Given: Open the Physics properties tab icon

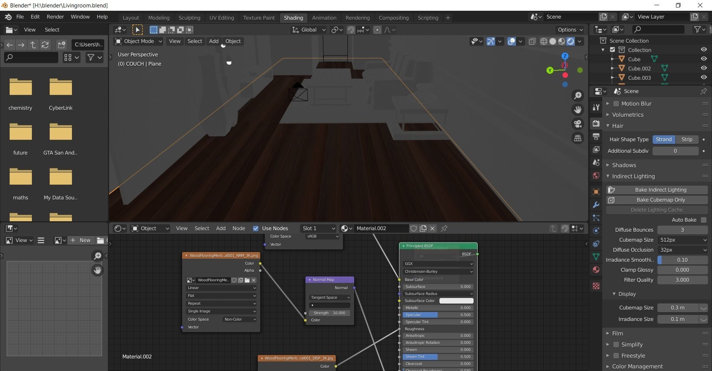Looking at the screenshot, I should pos(596,231).
